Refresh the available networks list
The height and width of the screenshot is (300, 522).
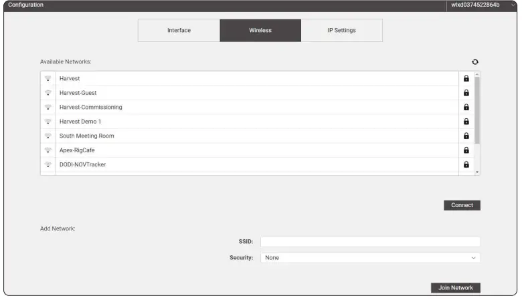pos(474,61)
